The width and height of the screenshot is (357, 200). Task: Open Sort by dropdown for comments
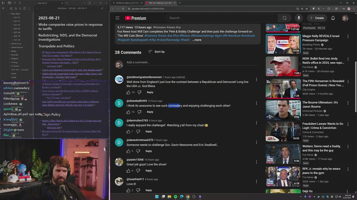(156, 52)
